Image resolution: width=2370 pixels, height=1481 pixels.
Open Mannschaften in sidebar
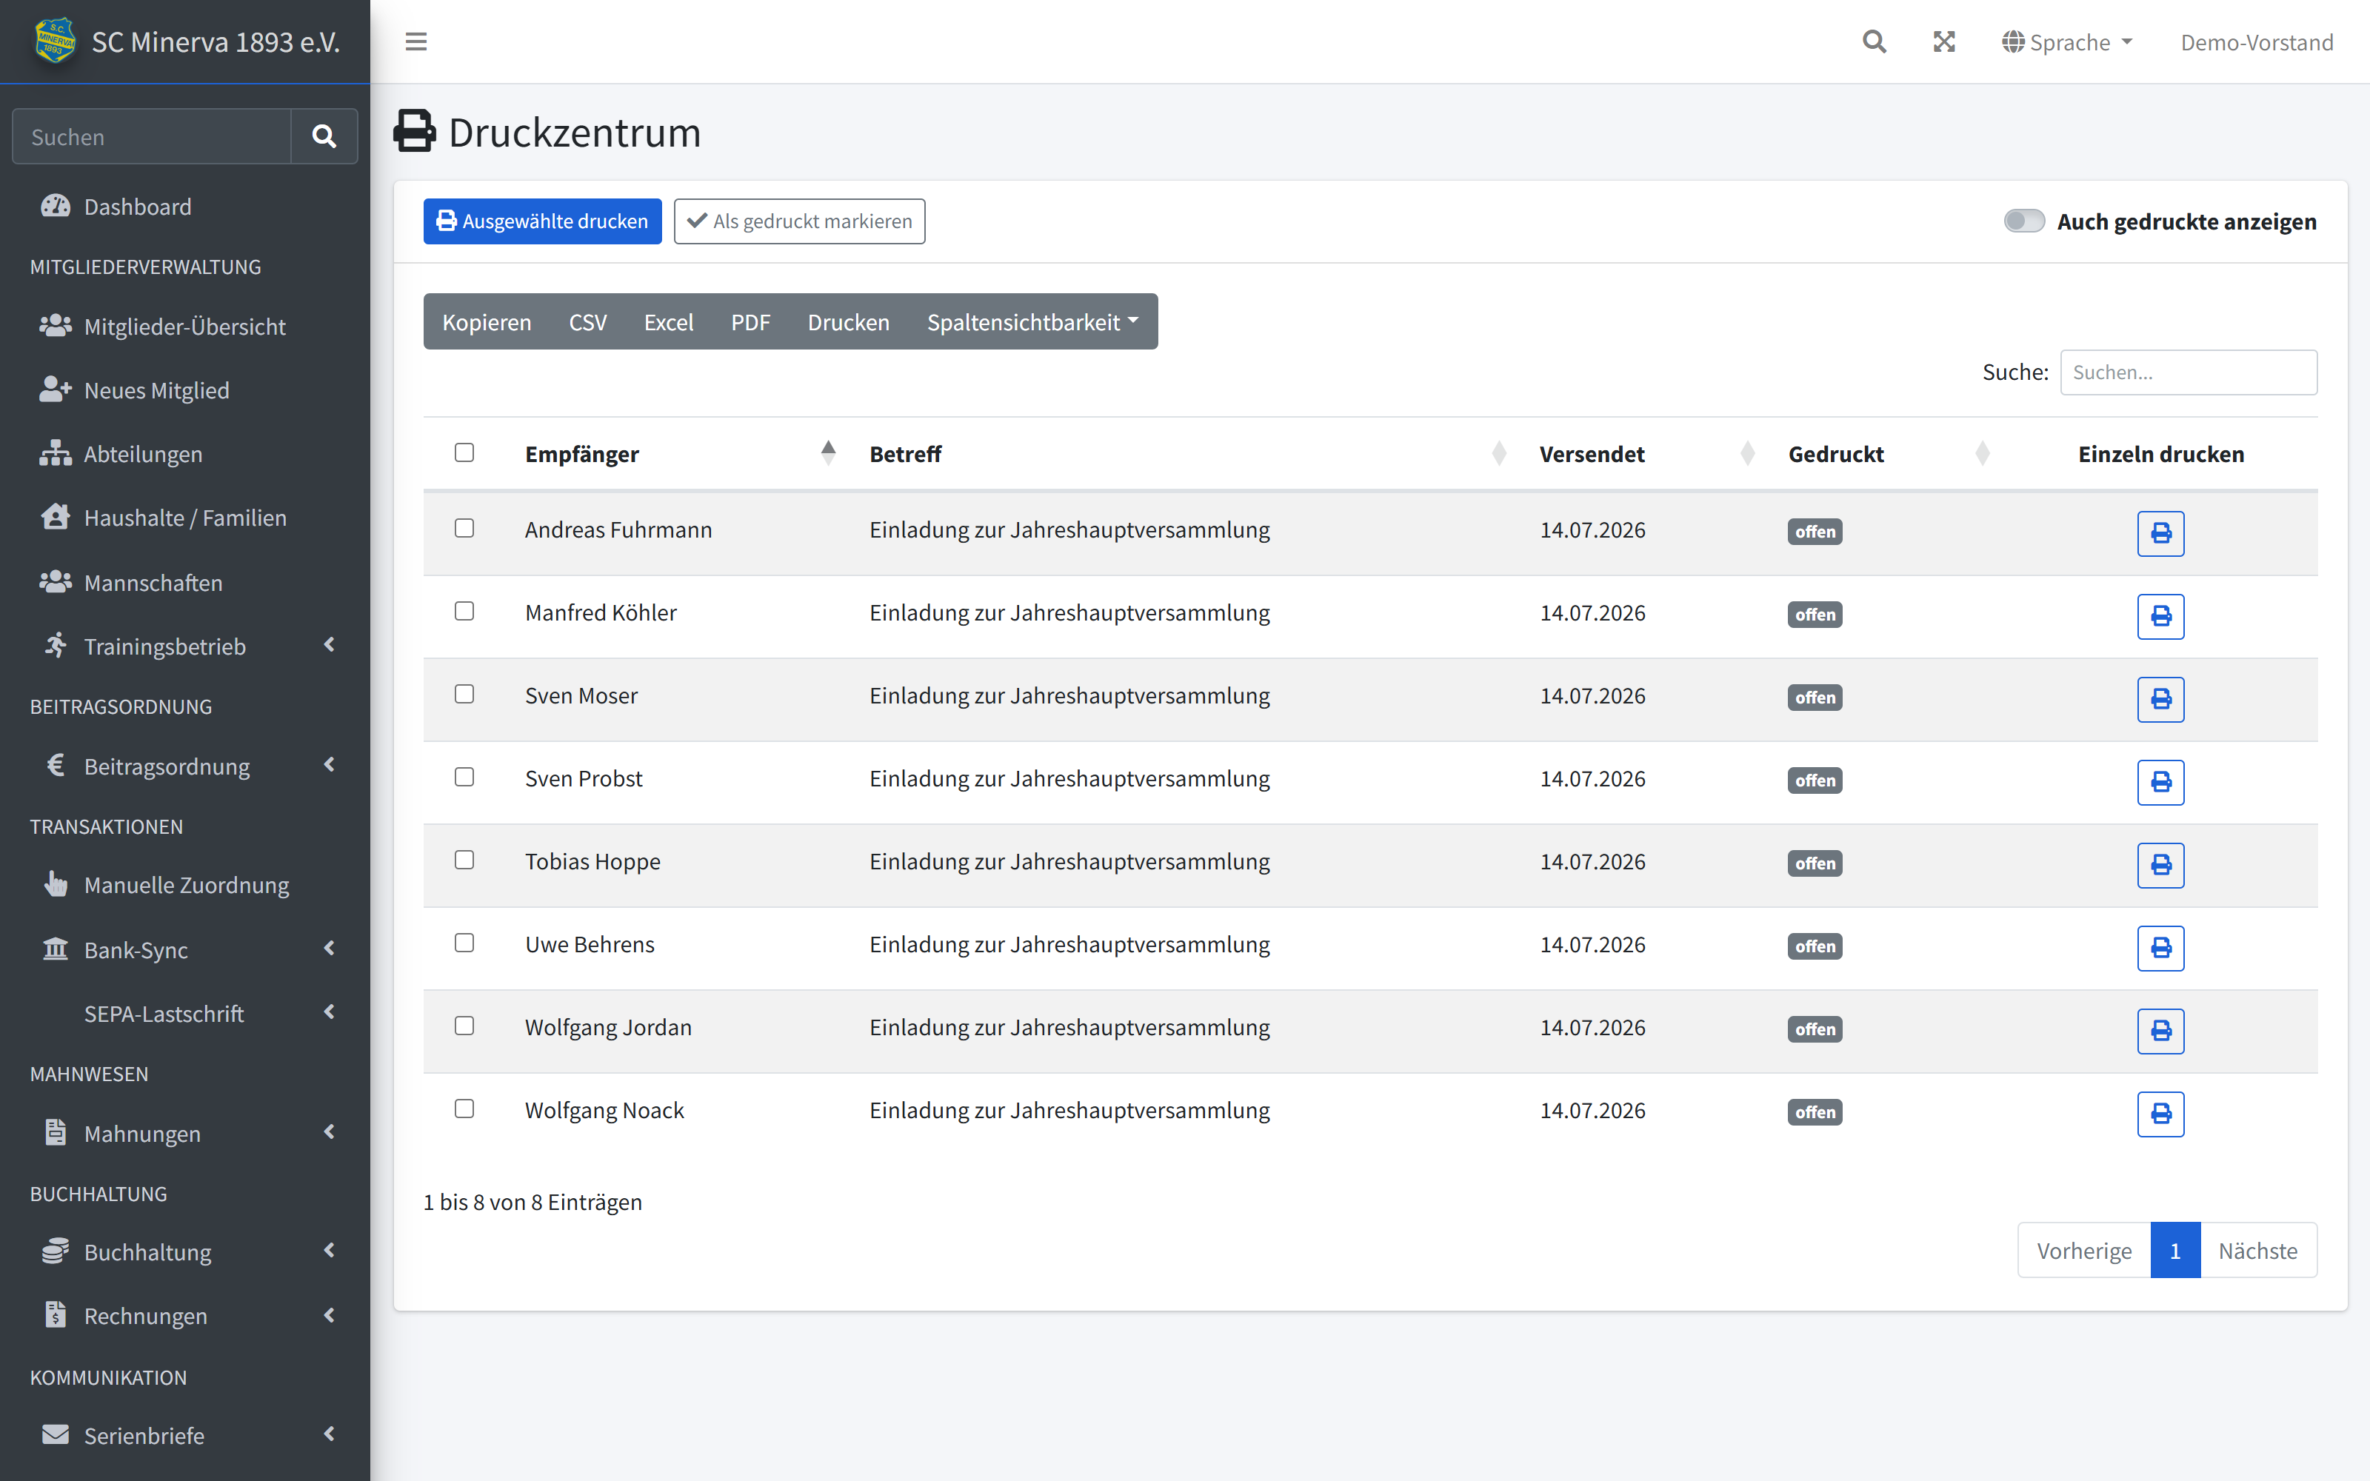tap(185, 582)
